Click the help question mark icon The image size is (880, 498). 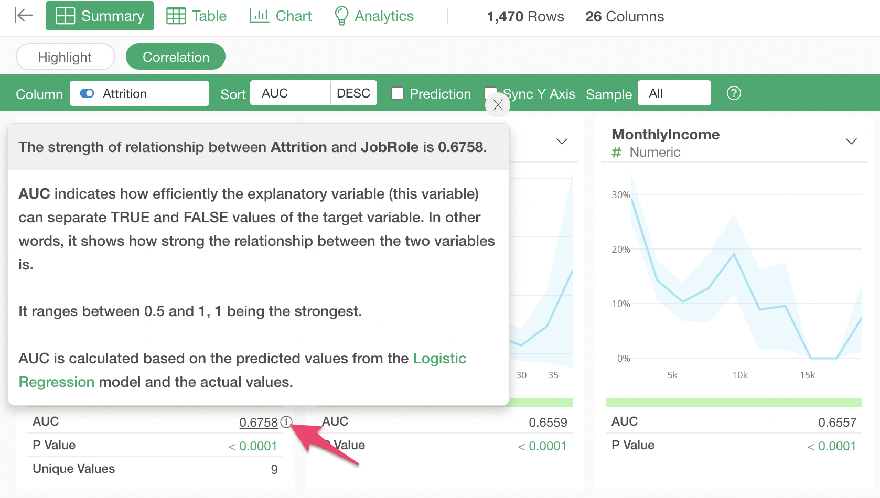(x=734, y=93)
